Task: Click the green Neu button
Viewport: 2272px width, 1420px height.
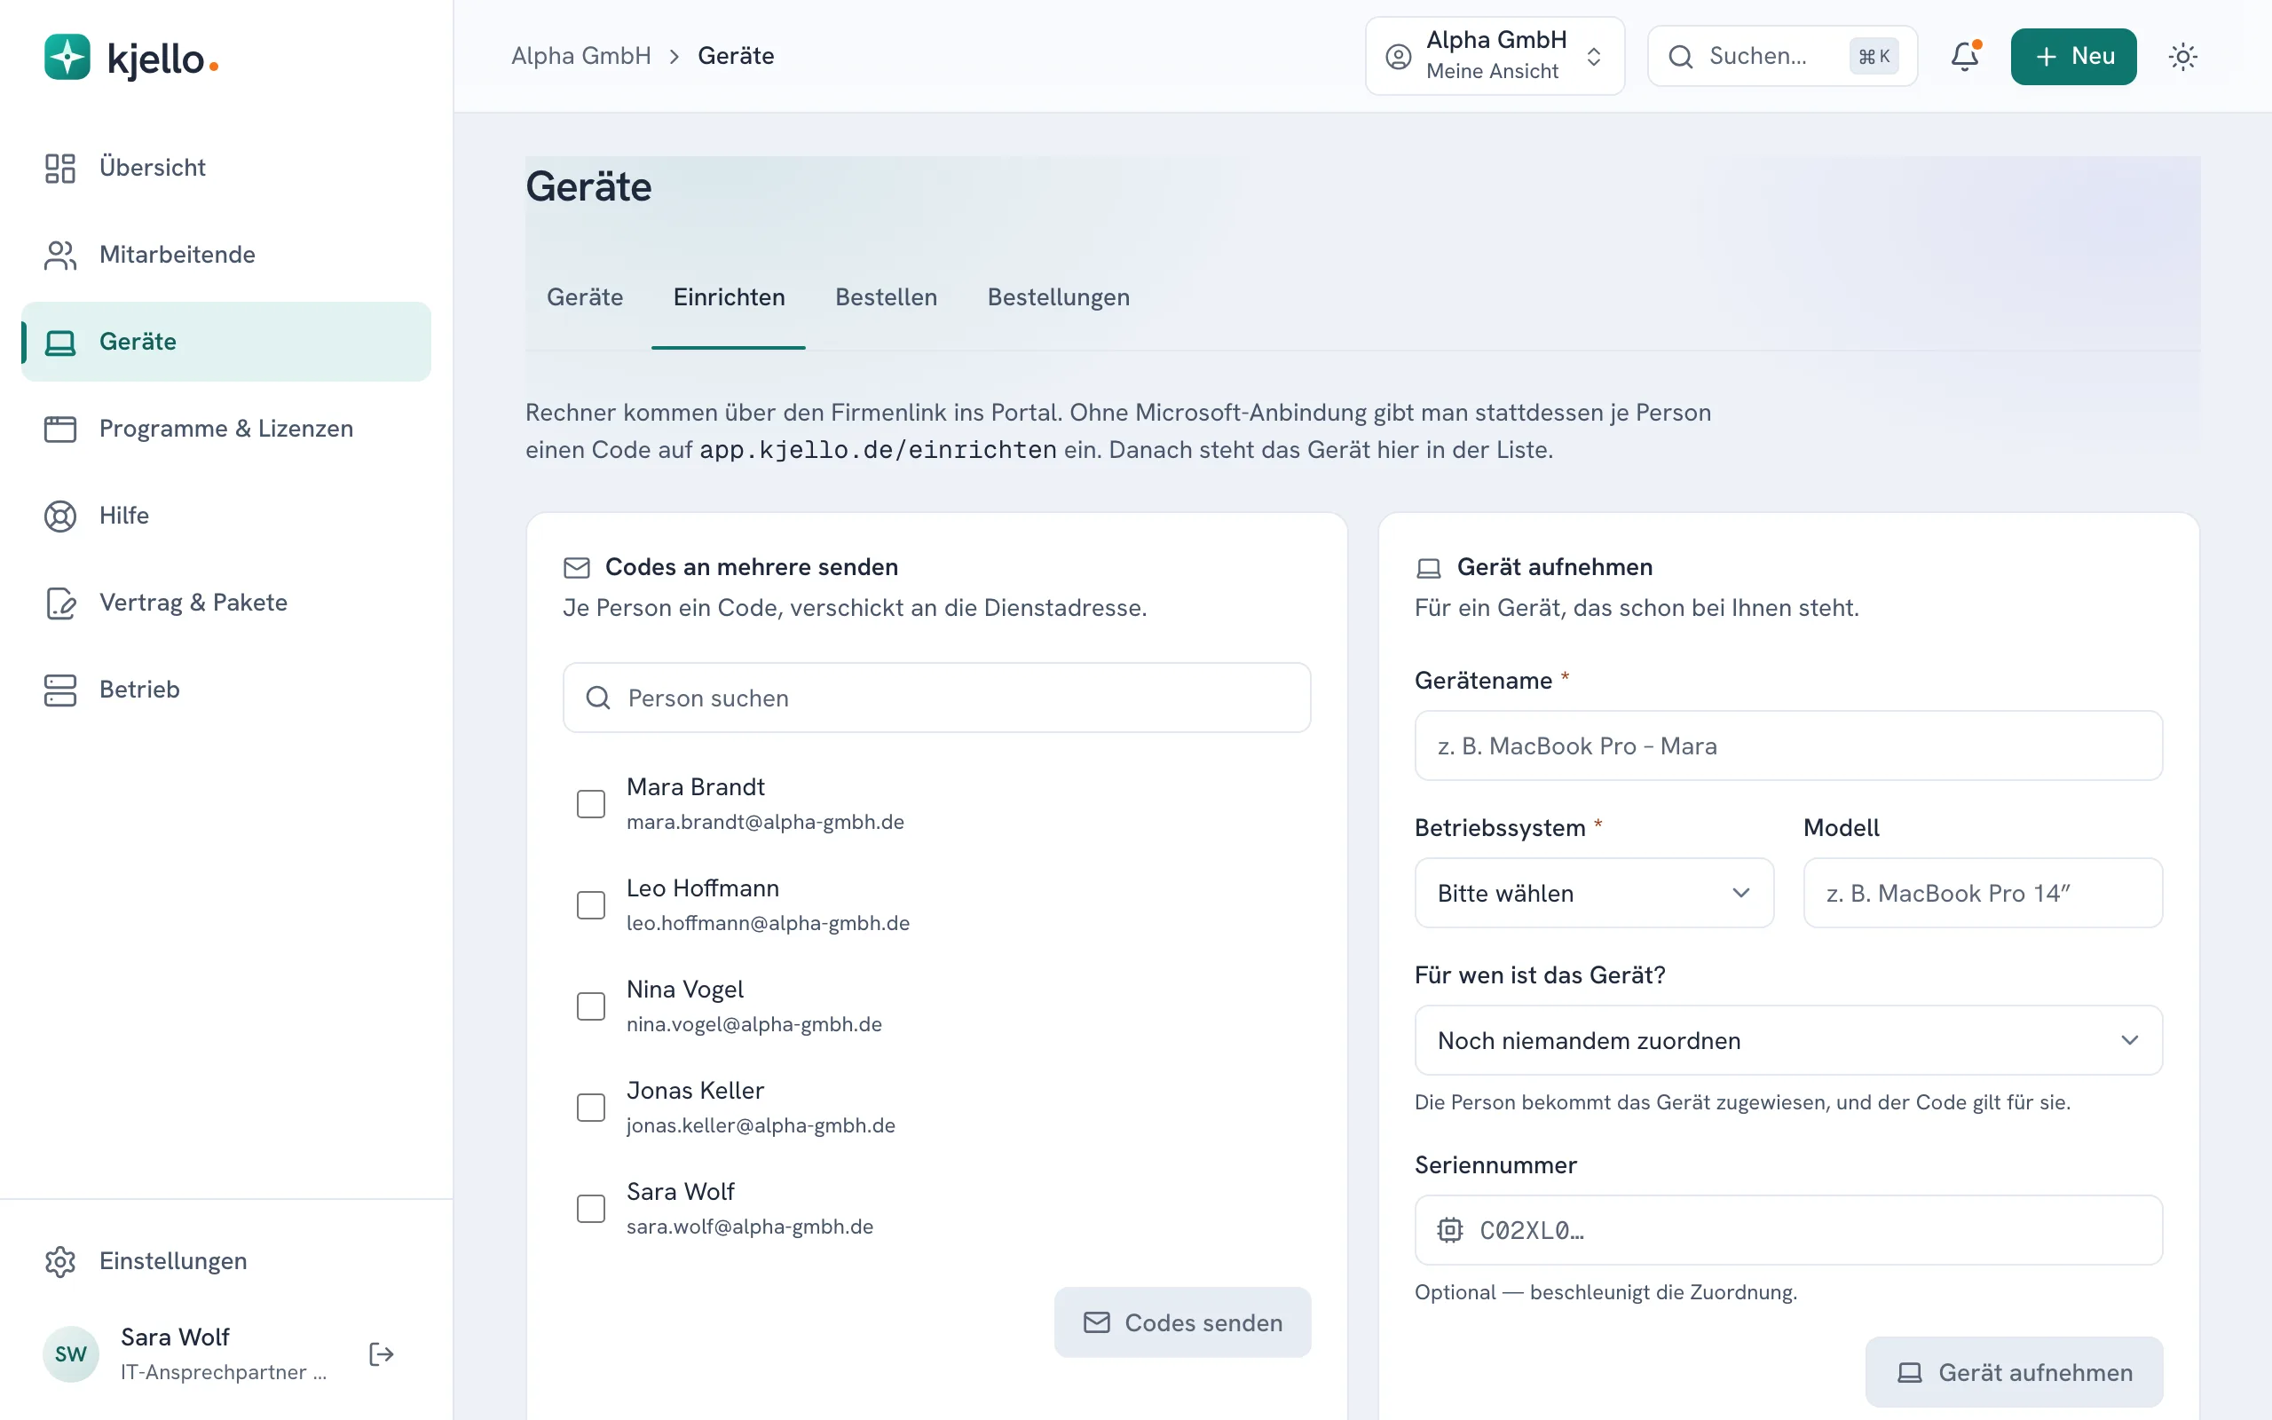Action: [2073, 56]
